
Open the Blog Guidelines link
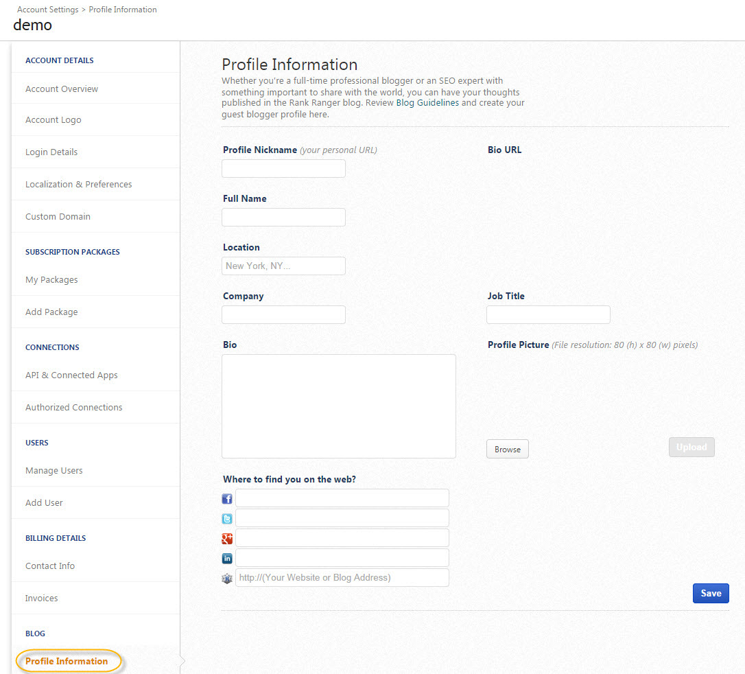(x=427, y=103)
